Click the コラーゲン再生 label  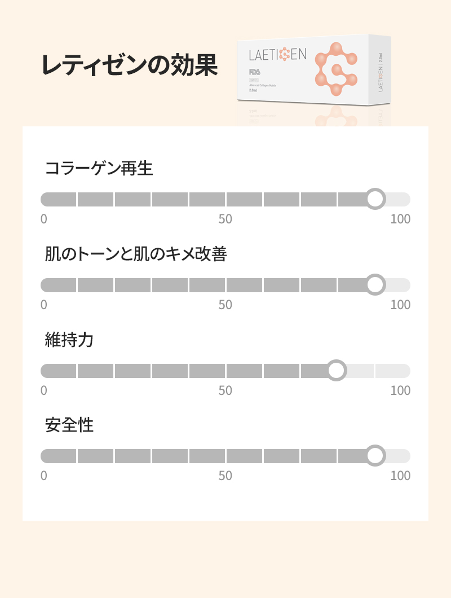[99, 168]
